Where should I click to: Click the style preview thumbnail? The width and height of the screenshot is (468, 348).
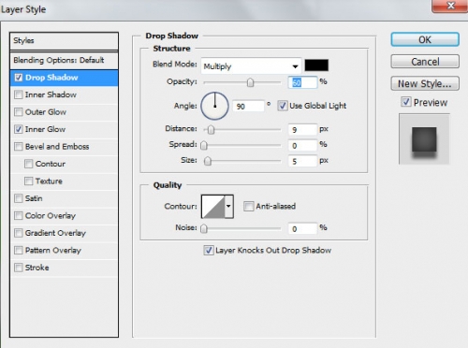click(x=424, y=139)
